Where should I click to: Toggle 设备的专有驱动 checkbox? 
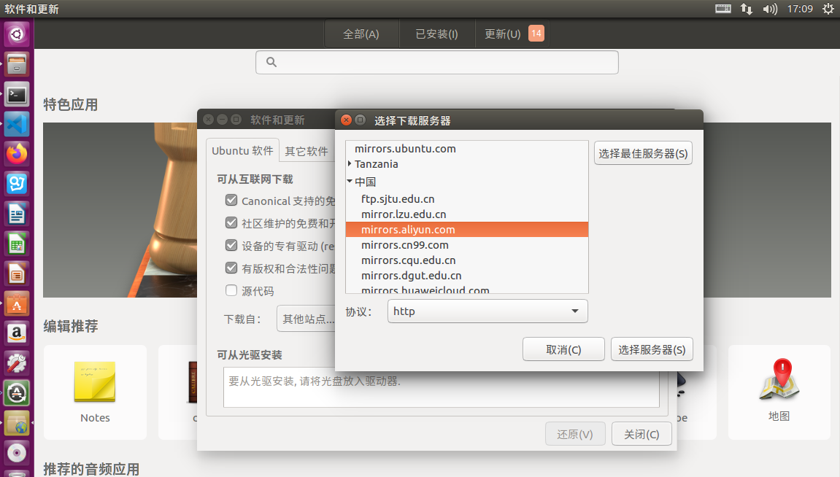231,245
